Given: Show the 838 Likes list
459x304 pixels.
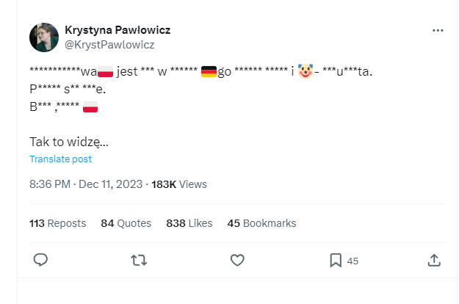Looking at the screenshot, I should (x=189, y=223).
